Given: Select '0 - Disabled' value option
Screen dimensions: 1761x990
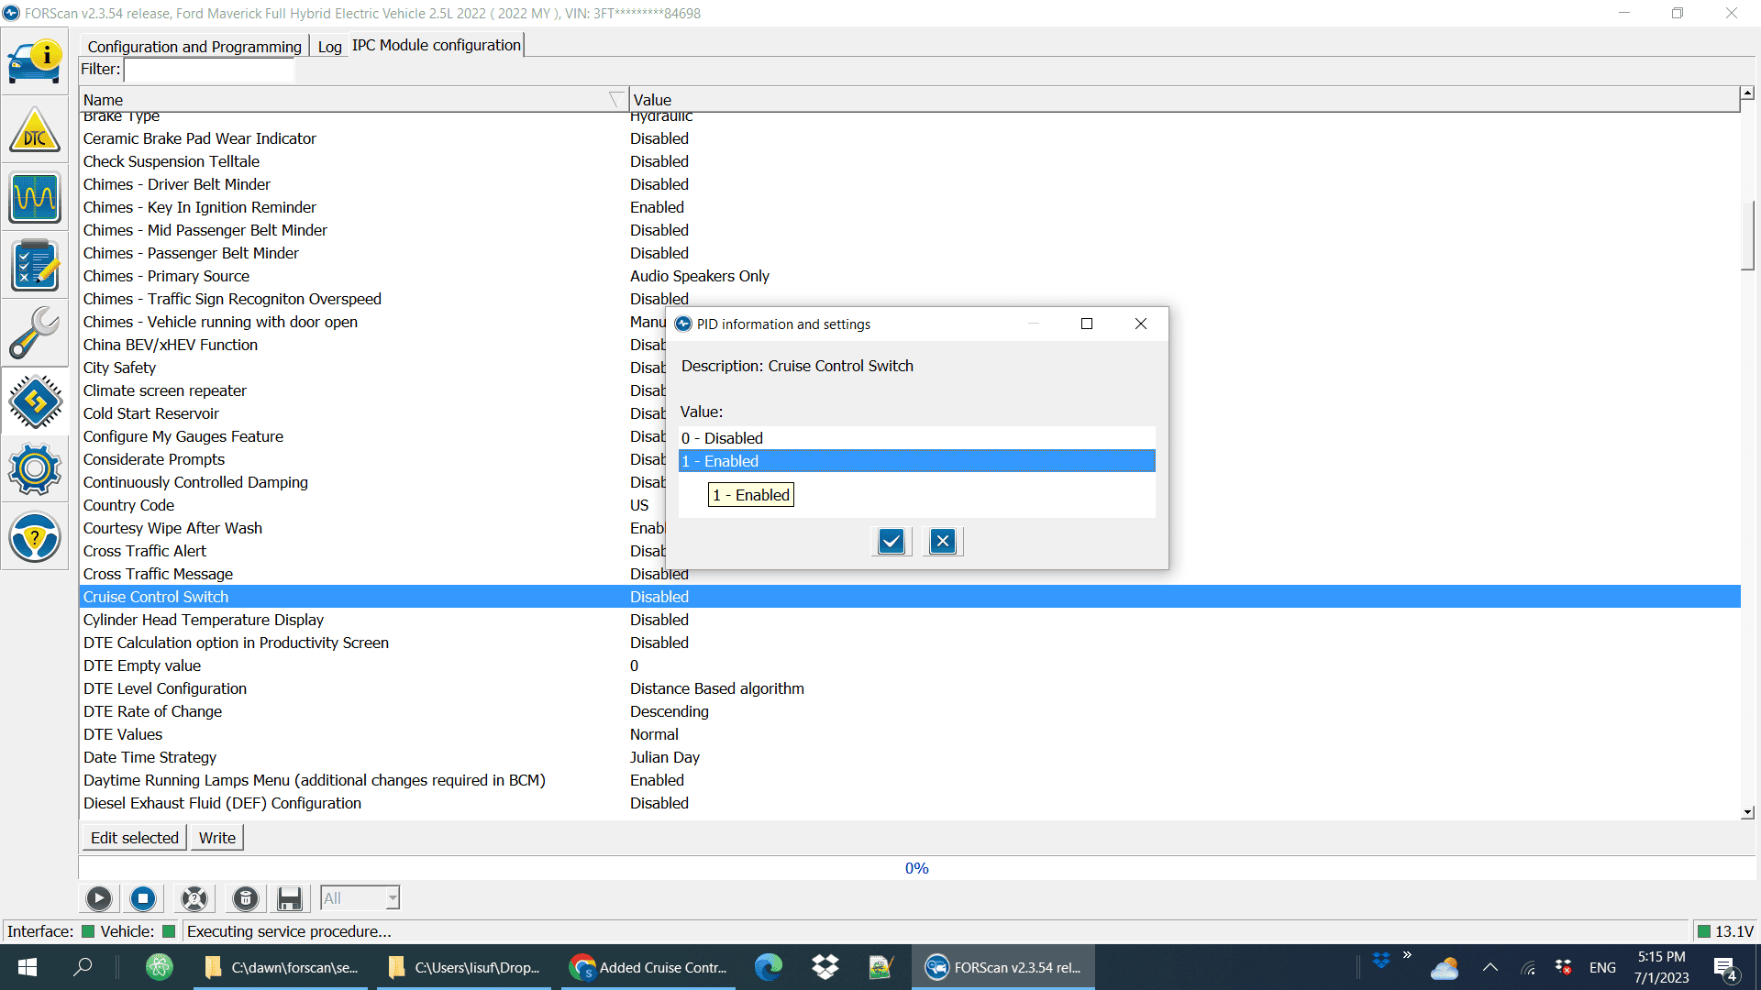Looking at the screenshot, I should tap(916, 438).
